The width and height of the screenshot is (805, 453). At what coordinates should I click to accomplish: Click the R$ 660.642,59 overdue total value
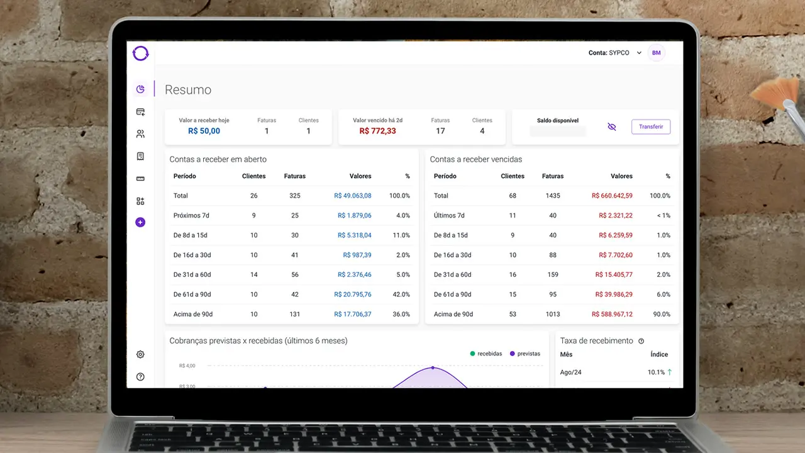point(611,196)
